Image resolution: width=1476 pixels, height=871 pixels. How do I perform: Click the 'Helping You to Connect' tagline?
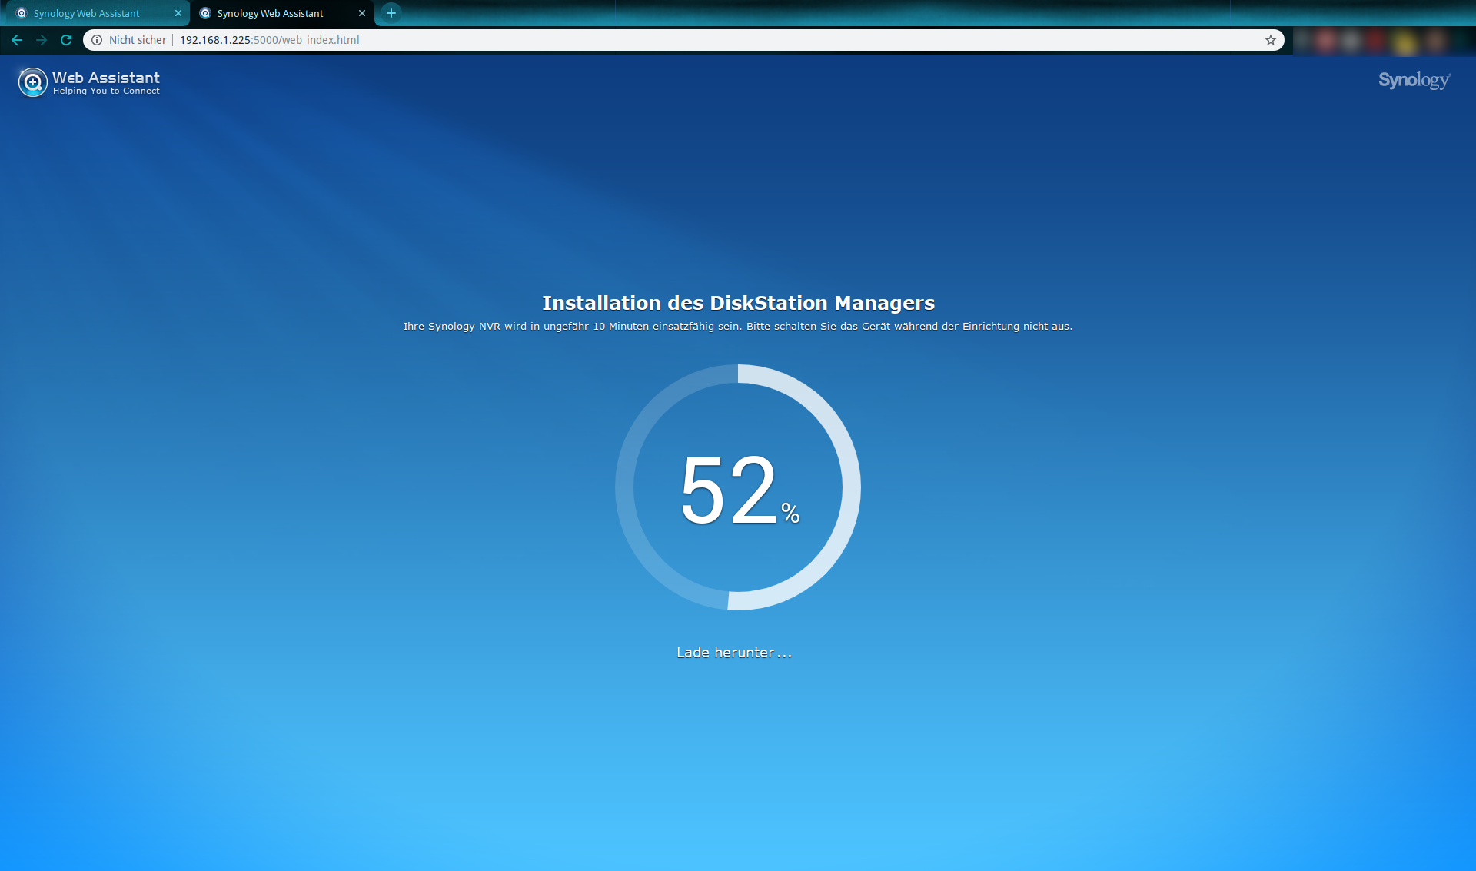pyautogui.click(x=106, y=91)
